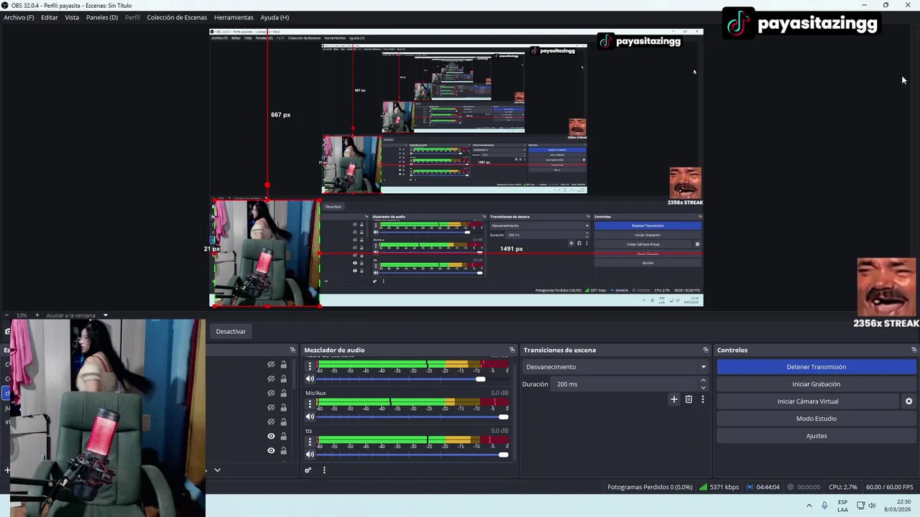Viewport: 920px width, 517px height.
Task: Open advanced audio properties gears icon
Action: tap(308, 470)
